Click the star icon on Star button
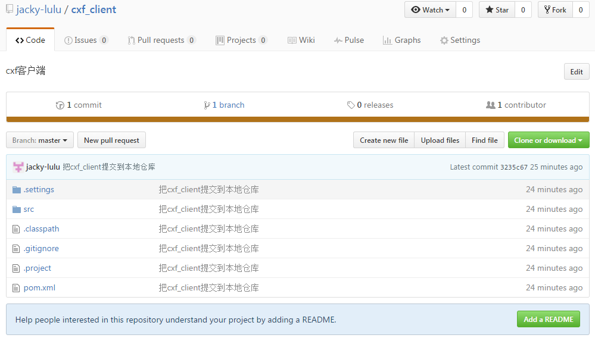The image size is (595, 341). 490,10
